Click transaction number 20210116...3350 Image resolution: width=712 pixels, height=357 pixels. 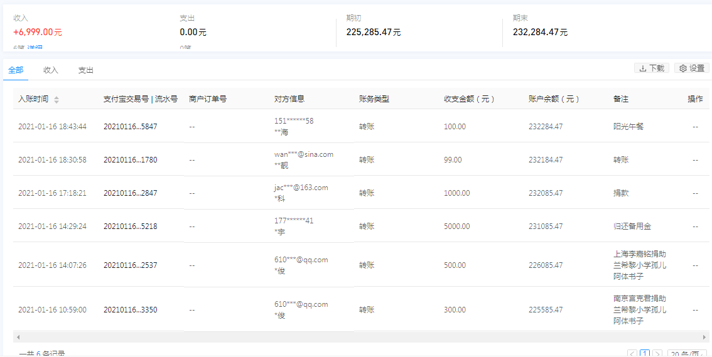(x=131, y=310)
